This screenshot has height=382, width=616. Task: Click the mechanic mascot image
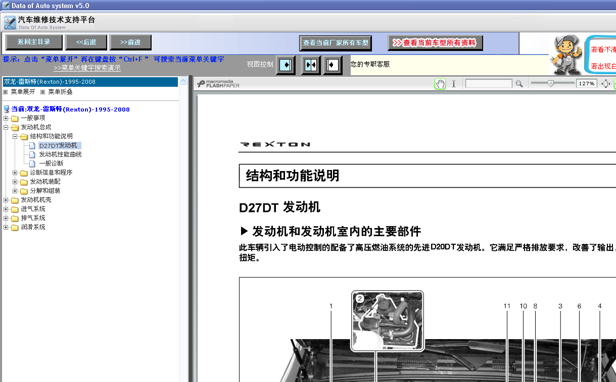click(565, 54)
